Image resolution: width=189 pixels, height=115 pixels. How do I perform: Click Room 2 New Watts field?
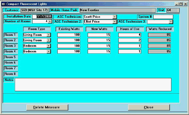[99, 40]
